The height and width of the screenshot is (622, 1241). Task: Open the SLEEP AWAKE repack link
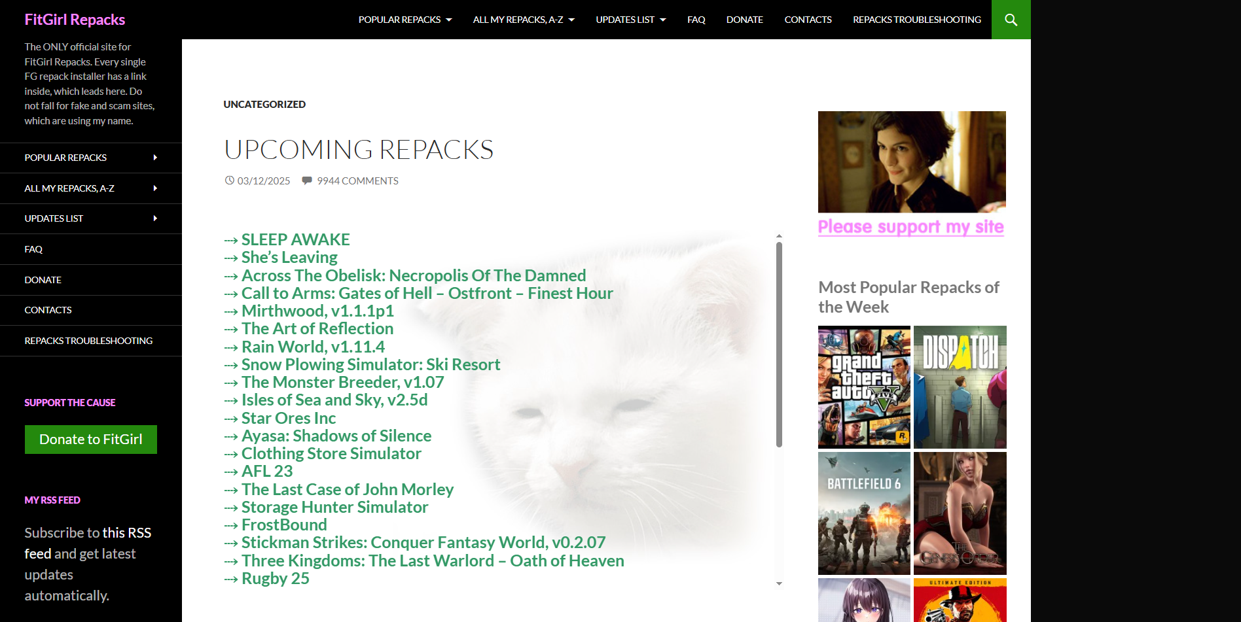[295, 240]
